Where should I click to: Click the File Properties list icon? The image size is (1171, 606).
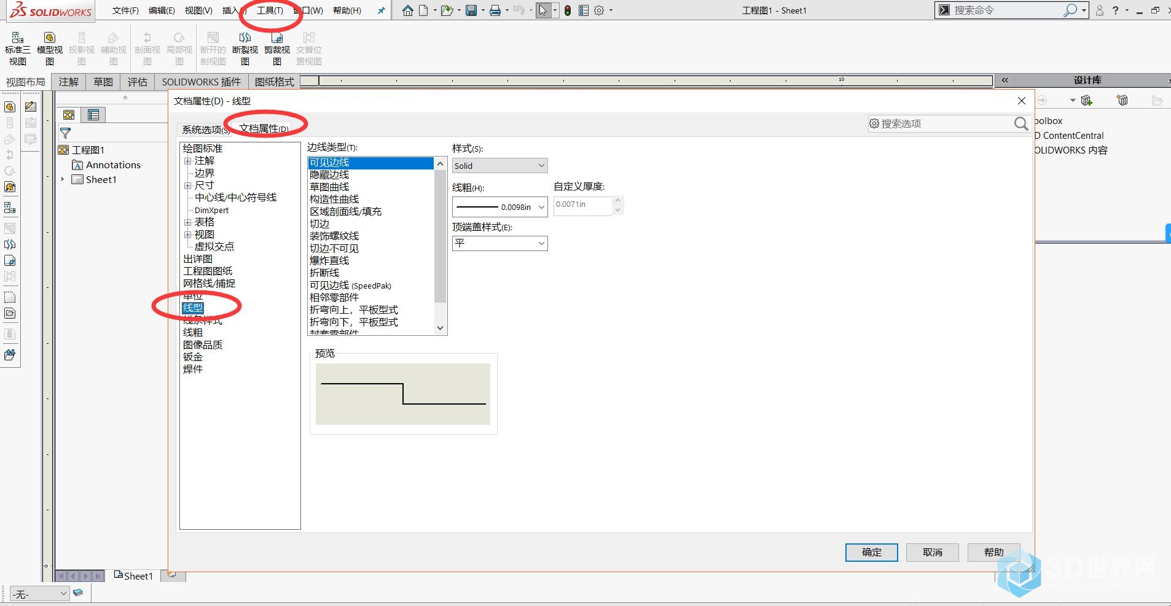[584, 10]
